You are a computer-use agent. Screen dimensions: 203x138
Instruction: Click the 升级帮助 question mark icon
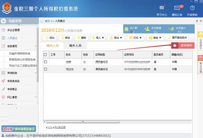(192, 8)
